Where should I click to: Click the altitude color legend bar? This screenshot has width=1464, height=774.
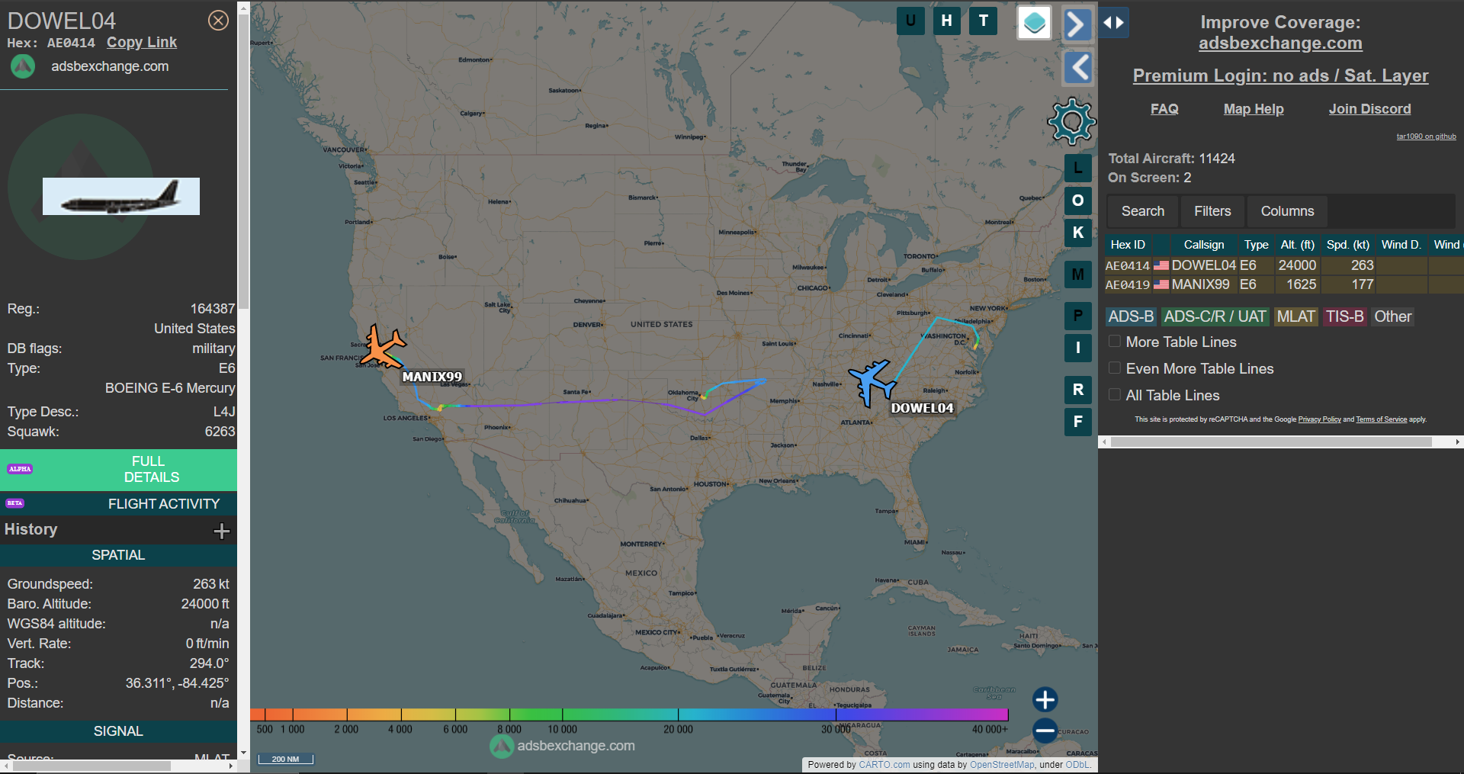coord(629,715)
